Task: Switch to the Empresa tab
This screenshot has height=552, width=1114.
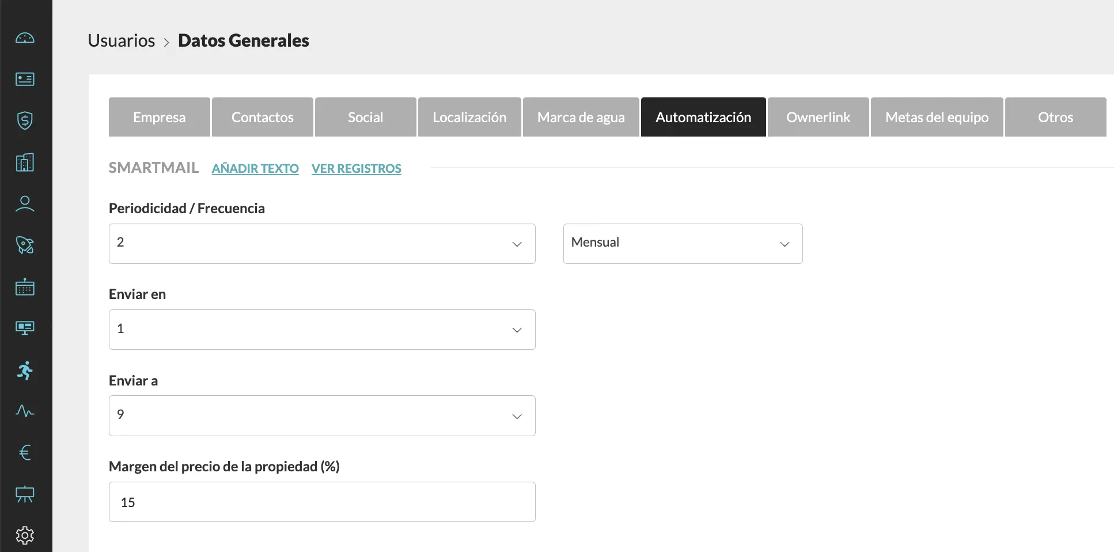Action: click(x=160, y=117)
